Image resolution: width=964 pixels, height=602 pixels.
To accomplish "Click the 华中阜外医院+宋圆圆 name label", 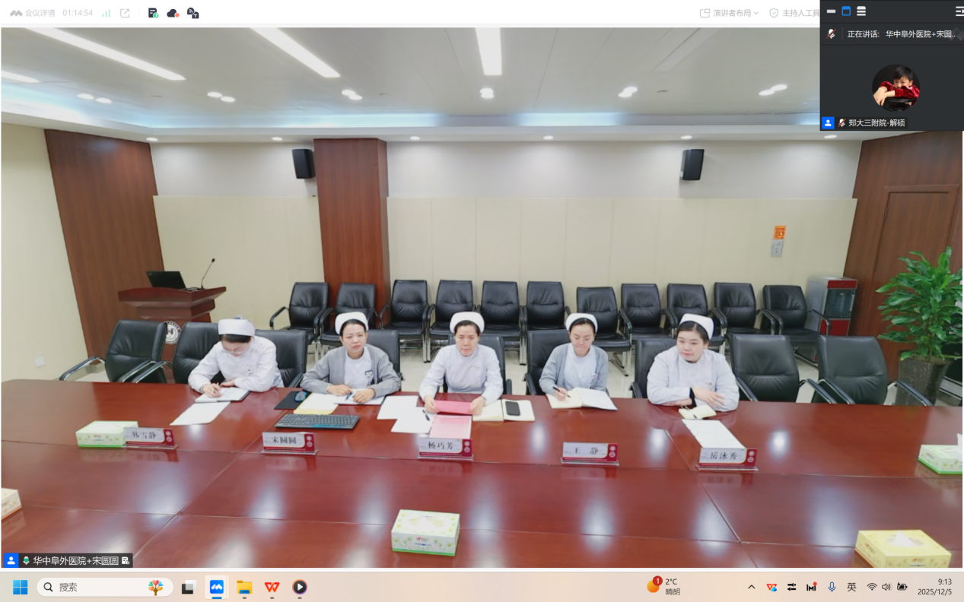I will click(x=75, y=561).
